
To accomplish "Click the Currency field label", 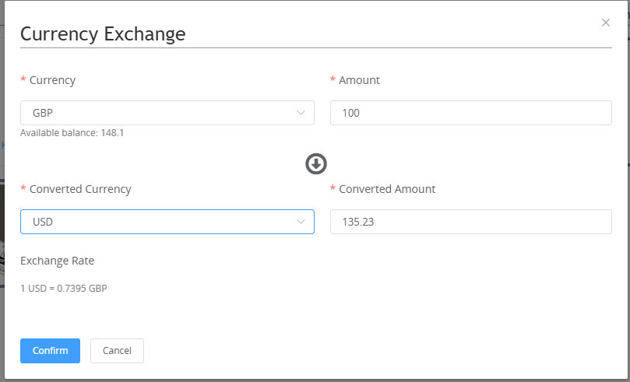I will pyautogui.click(x=52, y=80).
